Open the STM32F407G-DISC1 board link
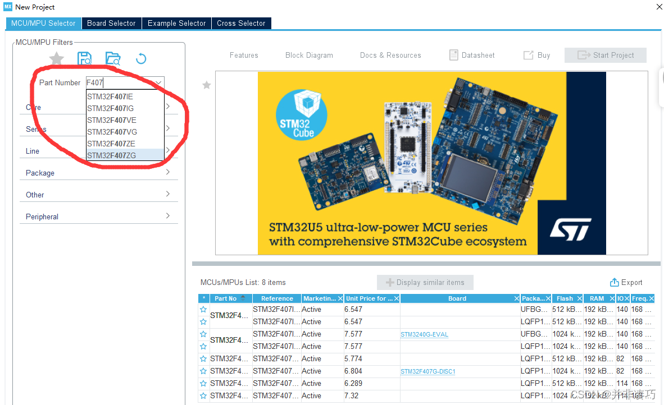 tap(427, 371)
